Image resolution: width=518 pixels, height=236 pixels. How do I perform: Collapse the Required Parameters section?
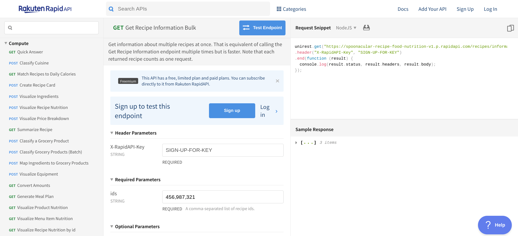[112, 180]
